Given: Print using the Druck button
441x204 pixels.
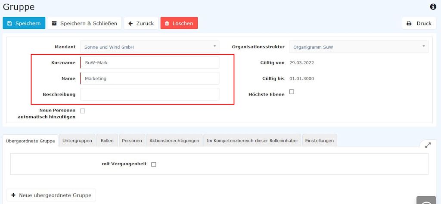Looking at the screenshot, I should (x=419, y=23).
